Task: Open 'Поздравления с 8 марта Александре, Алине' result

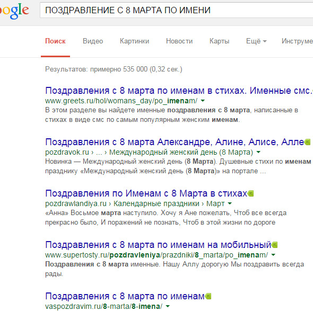Action: tap(175, 142)
